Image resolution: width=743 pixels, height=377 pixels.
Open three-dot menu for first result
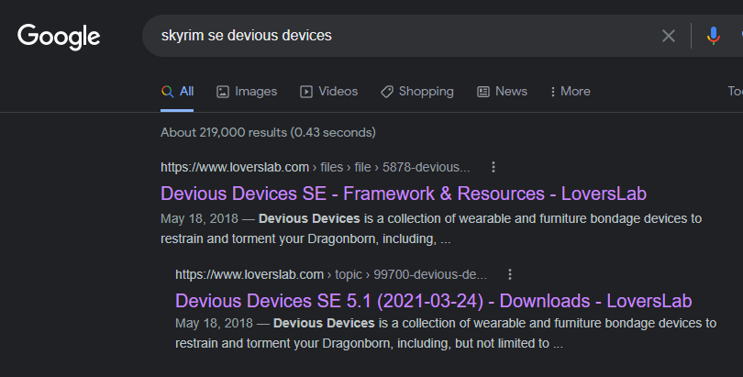[493, 167]
